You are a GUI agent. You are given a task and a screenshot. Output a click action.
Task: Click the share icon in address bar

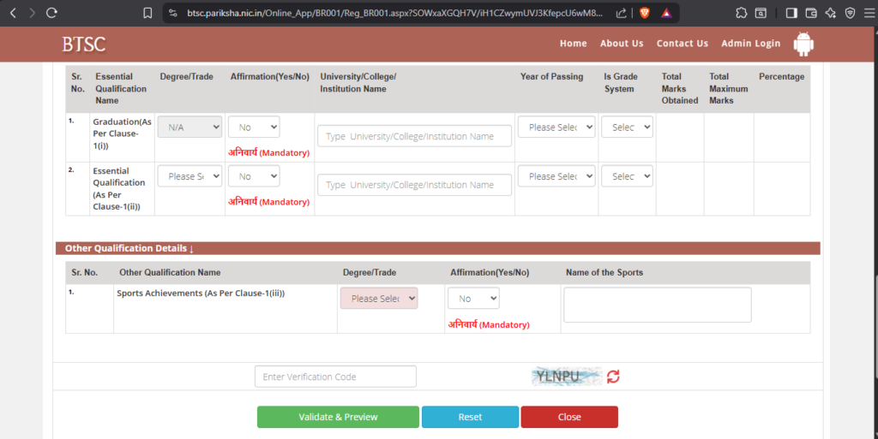[x=620, y=13]
